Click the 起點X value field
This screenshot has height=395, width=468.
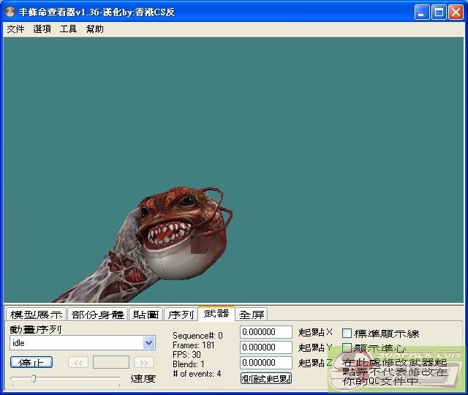click(x=266, y=332)
